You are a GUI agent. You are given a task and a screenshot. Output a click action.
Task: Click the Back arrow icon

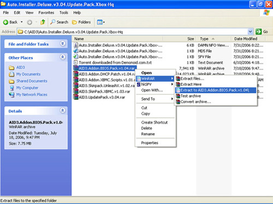[x=5, y=22]
